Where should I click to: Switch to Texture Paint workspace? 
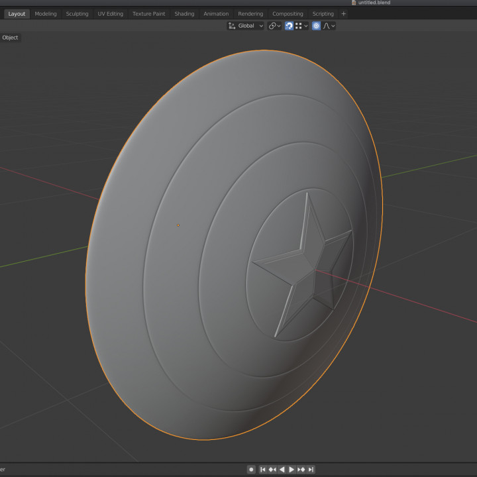click(149, 14)
